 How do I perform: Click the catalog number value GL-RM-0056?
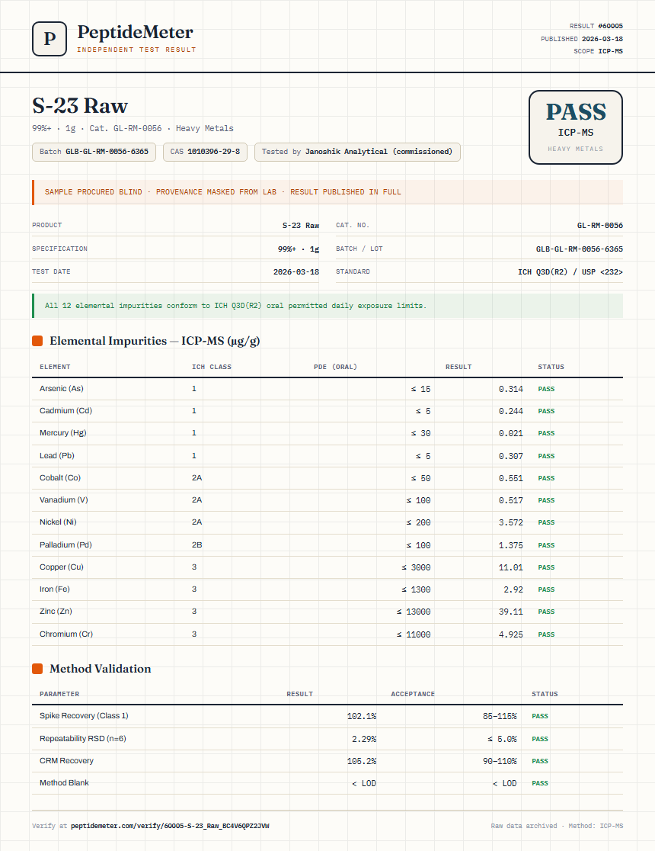pyautogui.click(x=600, y=225)
